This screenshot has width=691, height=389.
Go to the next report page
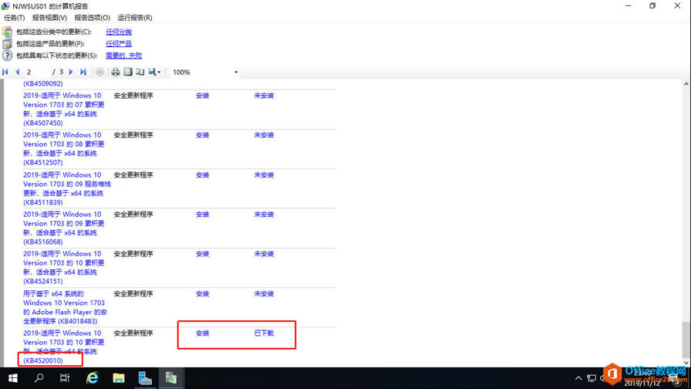[70, 72]
